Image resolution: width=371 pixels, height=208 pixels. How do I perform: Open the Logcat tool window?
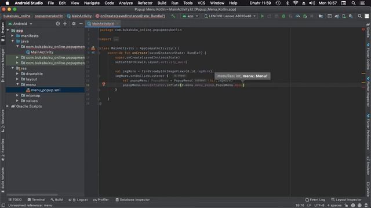tap(78, 200)
